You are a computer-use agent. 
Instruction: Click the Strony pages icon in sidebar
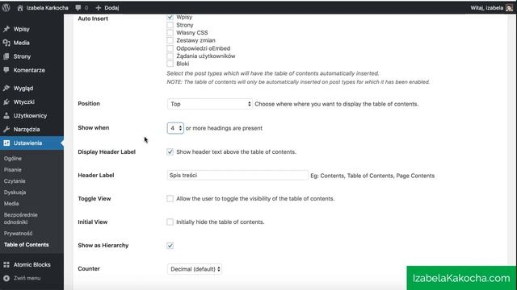click(x=6, y=56)
